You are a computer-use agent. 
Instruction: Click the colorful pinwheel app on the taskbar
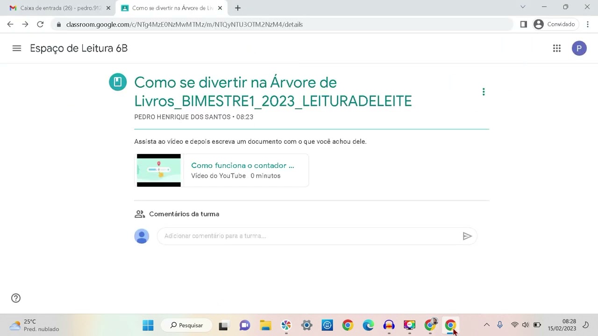coord(286,325)
